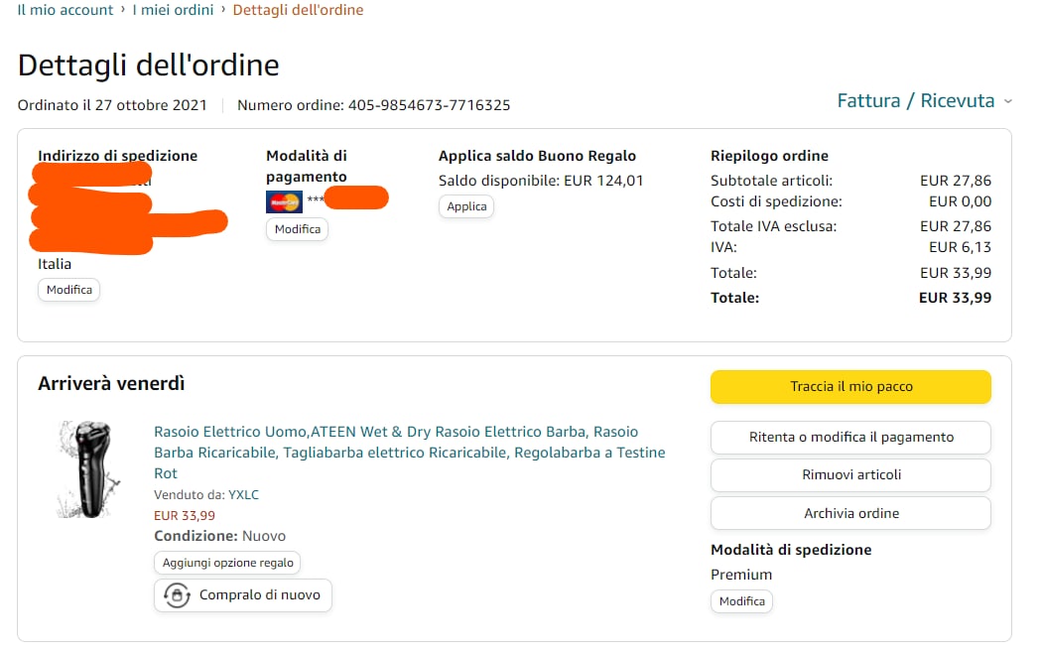Viewport: 1042px width, 653px height.
Task: Click the Archivia ordine button
Action: (850, 513)
